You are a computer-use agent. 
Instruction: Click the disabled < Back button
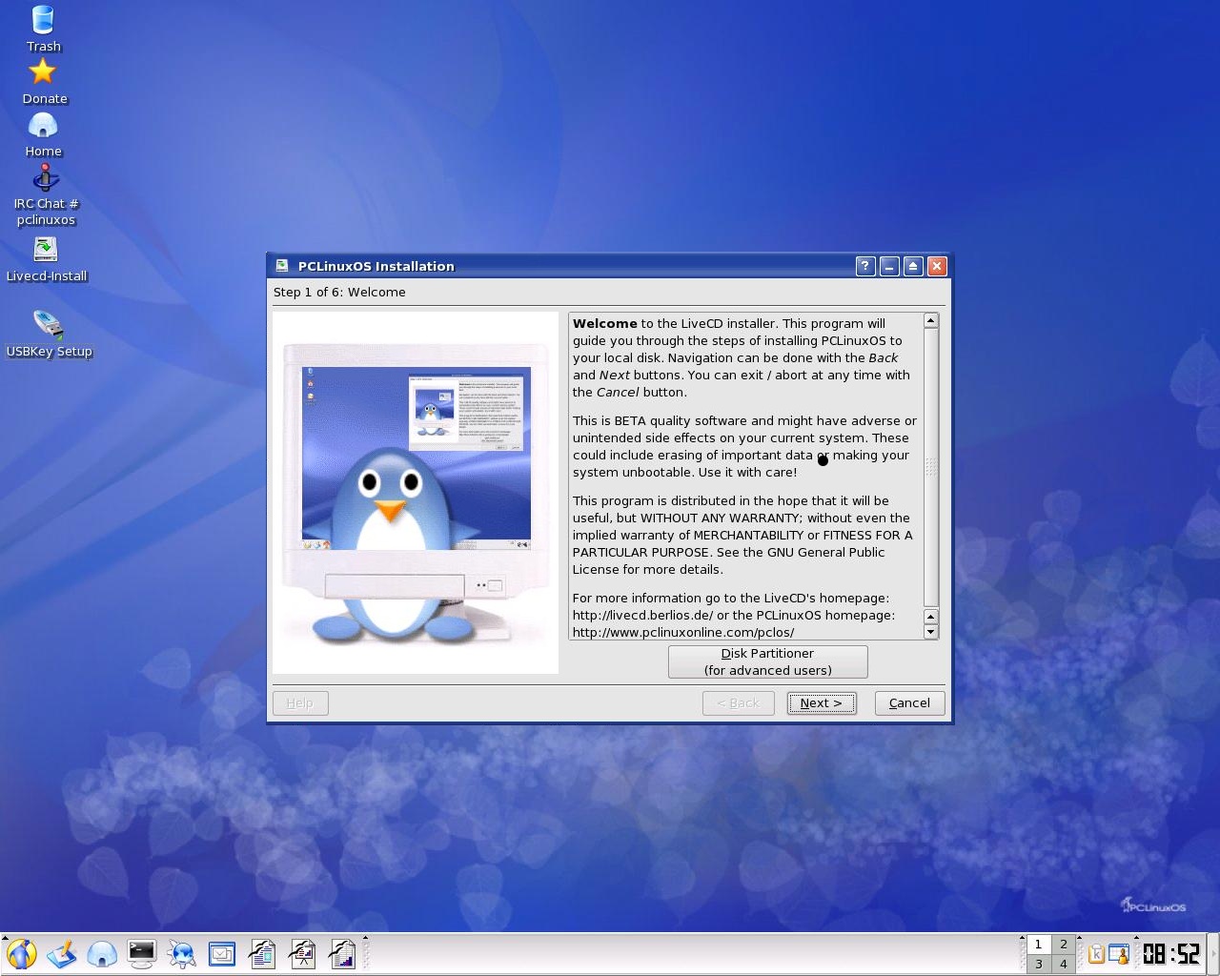click(739, 703)
